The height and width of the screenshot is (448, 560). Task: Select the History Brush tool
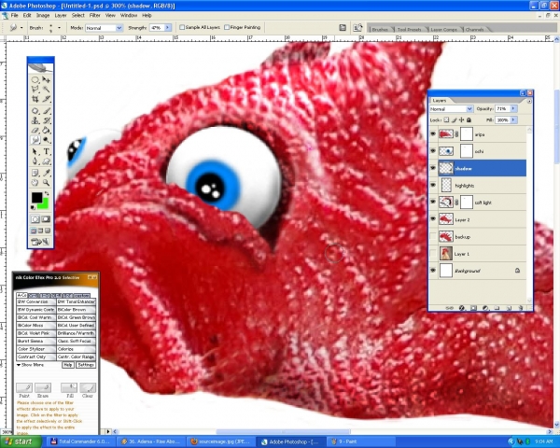(x=47, y=120)
